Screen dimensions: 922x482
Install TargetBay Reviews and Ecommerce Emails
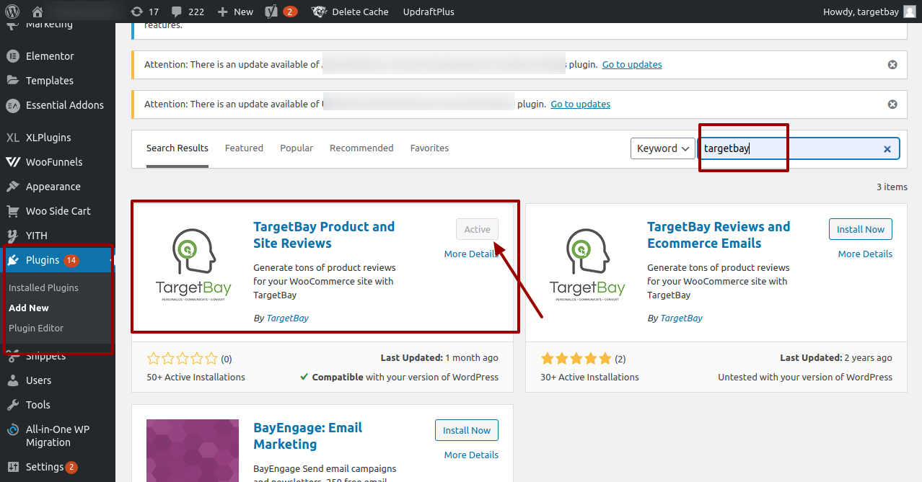pyautogui.click(x=861, y=230)
